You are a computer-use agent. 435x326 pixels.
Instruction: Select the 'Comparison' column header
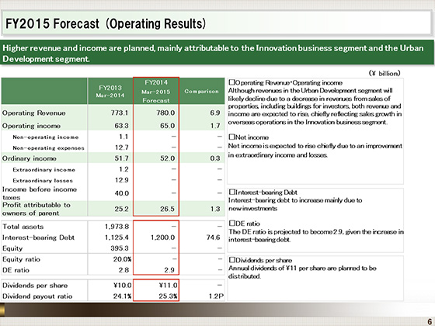pos(202,92)
